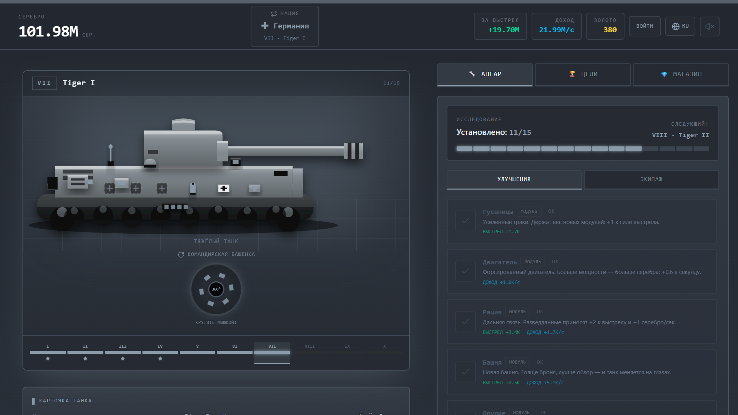This screenshot has height=415, width=738.
Task: Click the wrench icon in АНГАР tab
Action: pos(472,74)
